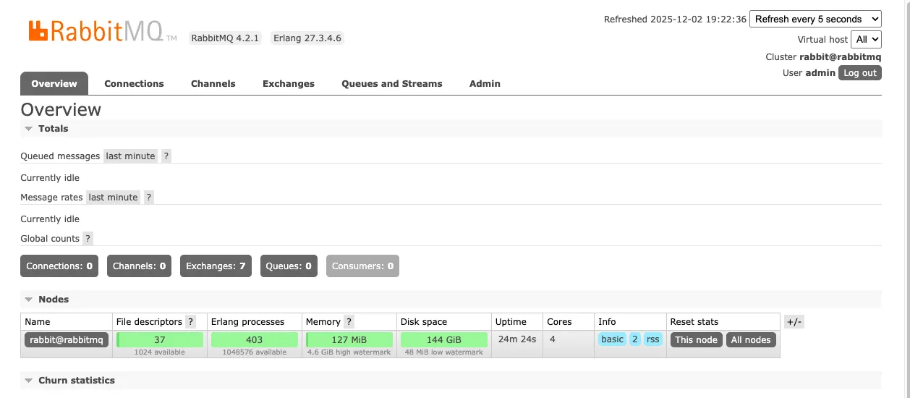Click the RabbitMQ logo
Viewport: 910px width, 398px height.
click(102, 30)
